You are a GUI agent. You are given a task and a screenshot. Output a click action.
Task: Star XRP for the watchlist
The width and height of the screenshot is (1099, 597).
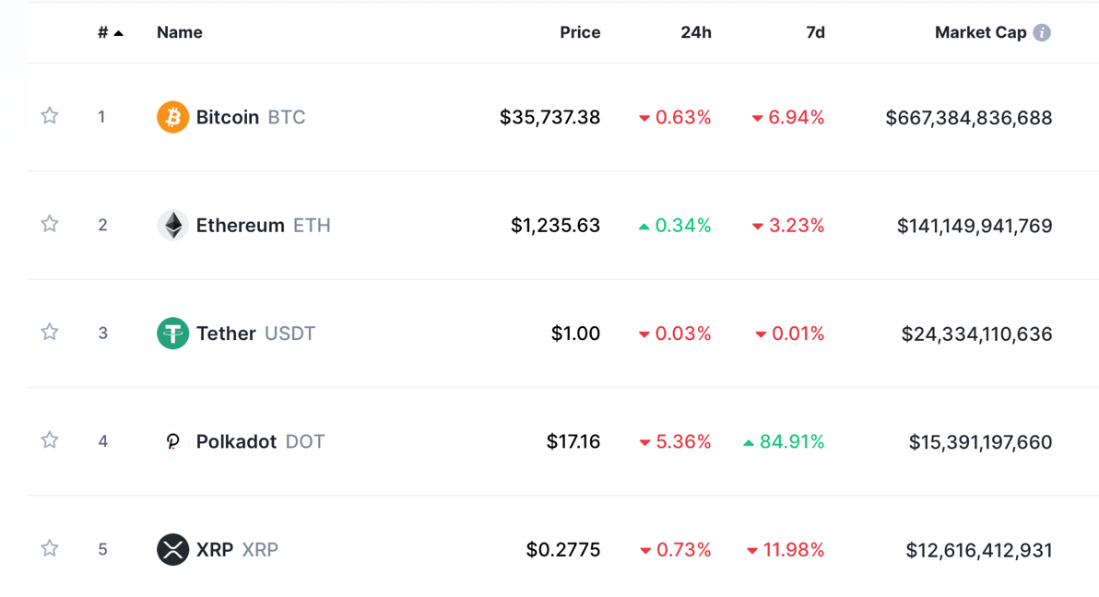tap(49, 548)
